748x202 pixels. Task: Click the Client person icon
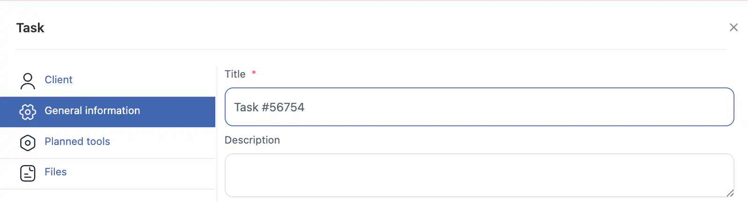tap(28, 81)
